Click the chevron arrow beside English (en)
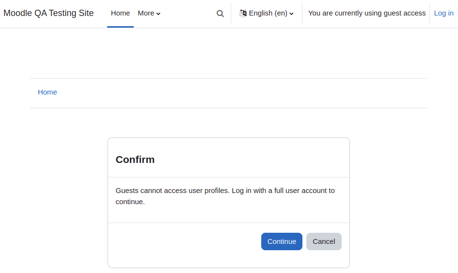458x273 pixels. pyautogui.click(x=291, y=14)
